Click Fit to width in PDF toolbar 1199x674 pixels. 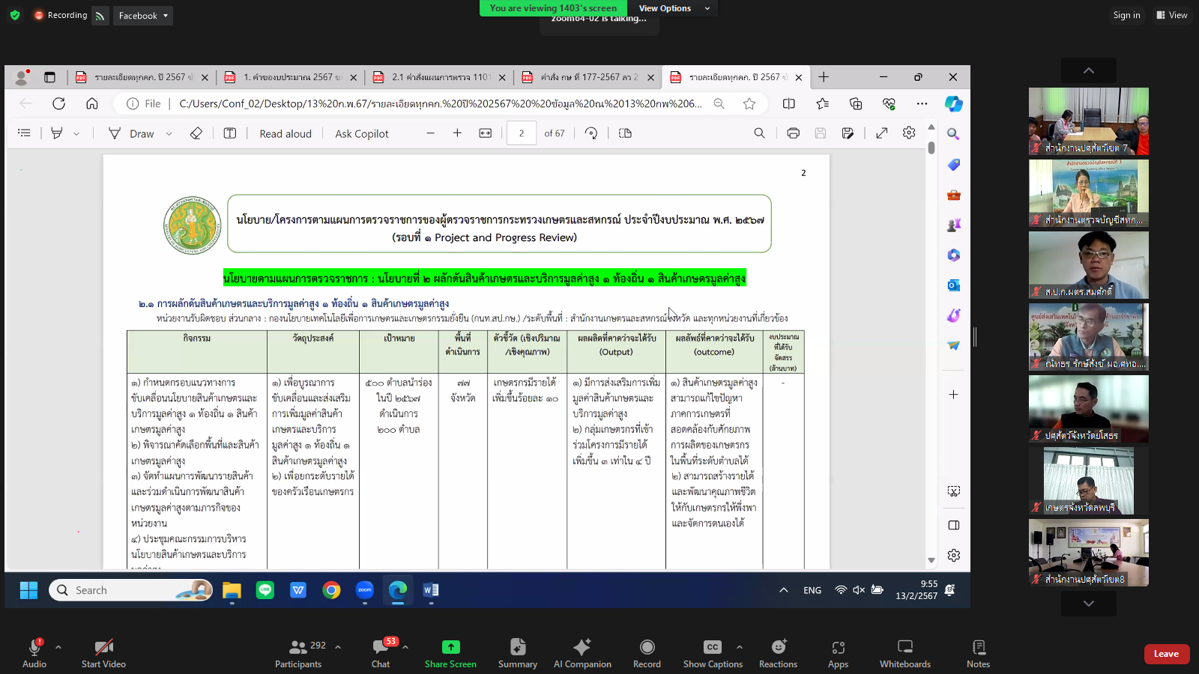click(x=486, y=133)
